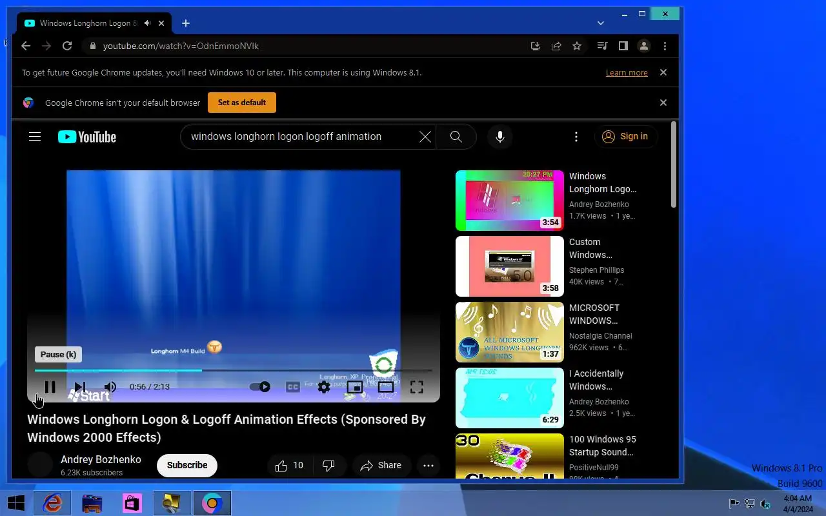Toggle theater mode in player

[386, 387]
